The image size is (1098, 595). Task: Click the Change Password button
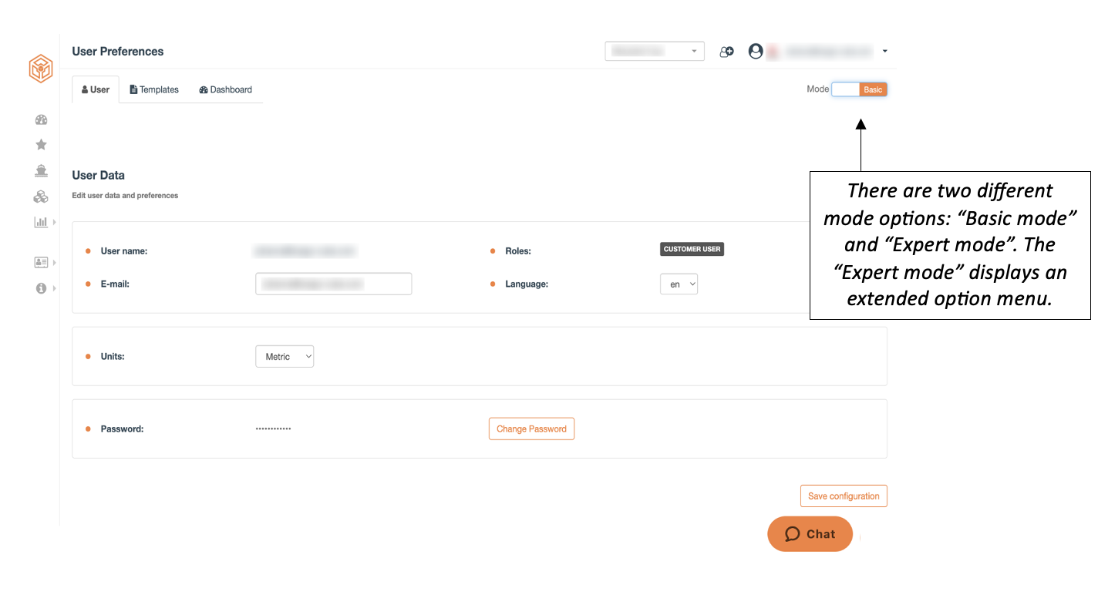531,429
